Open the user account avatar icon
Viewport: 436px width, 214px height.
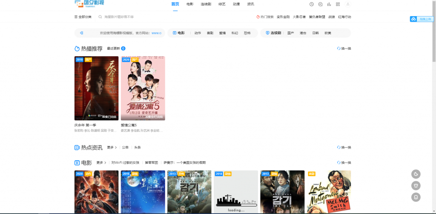tap(348, 4)
